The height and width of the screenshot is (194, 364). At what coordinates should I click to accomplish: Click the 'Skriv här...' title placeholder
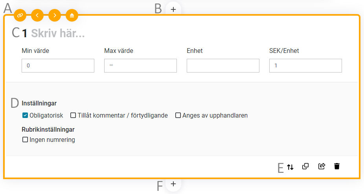tap(58, 34)
